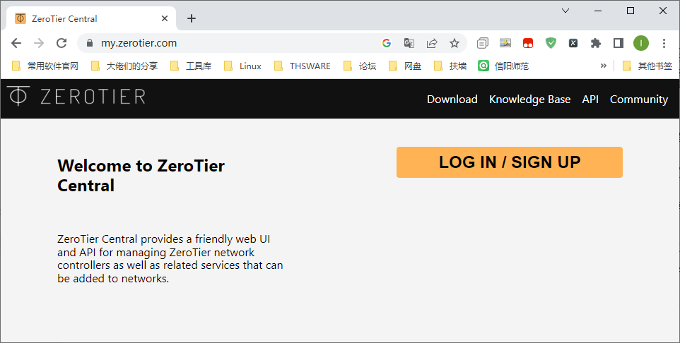Expand hidden bookmarks with chevron
Viewport: 680px width, 343px height.
[603, 66]
